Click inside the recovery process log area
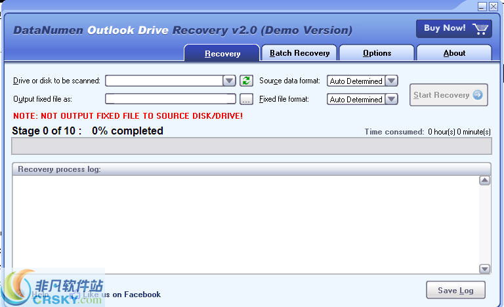504x307 pixels. coord(246,225)
